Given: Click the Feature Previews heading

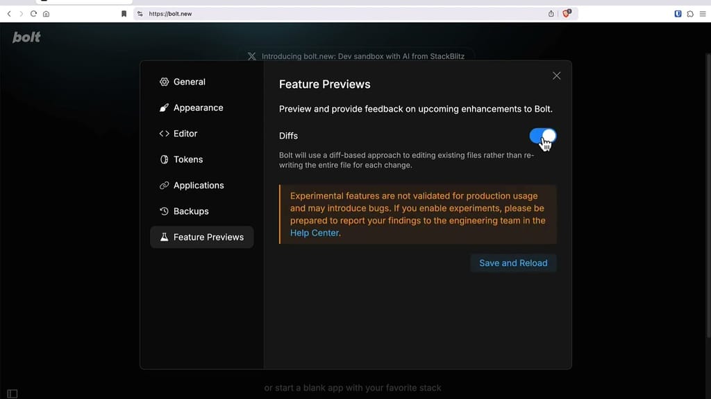Looking at the screenshot, I should pos(325,84).
